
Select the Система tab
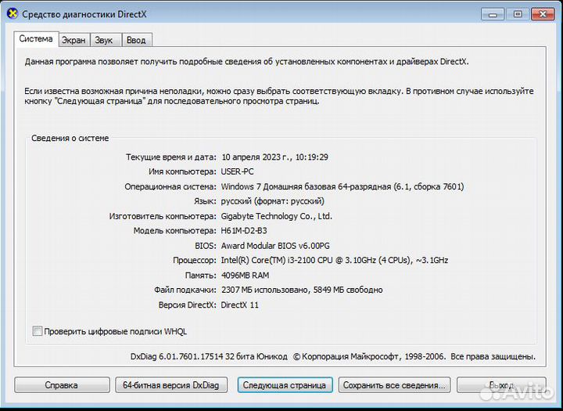tap(36, 39)
